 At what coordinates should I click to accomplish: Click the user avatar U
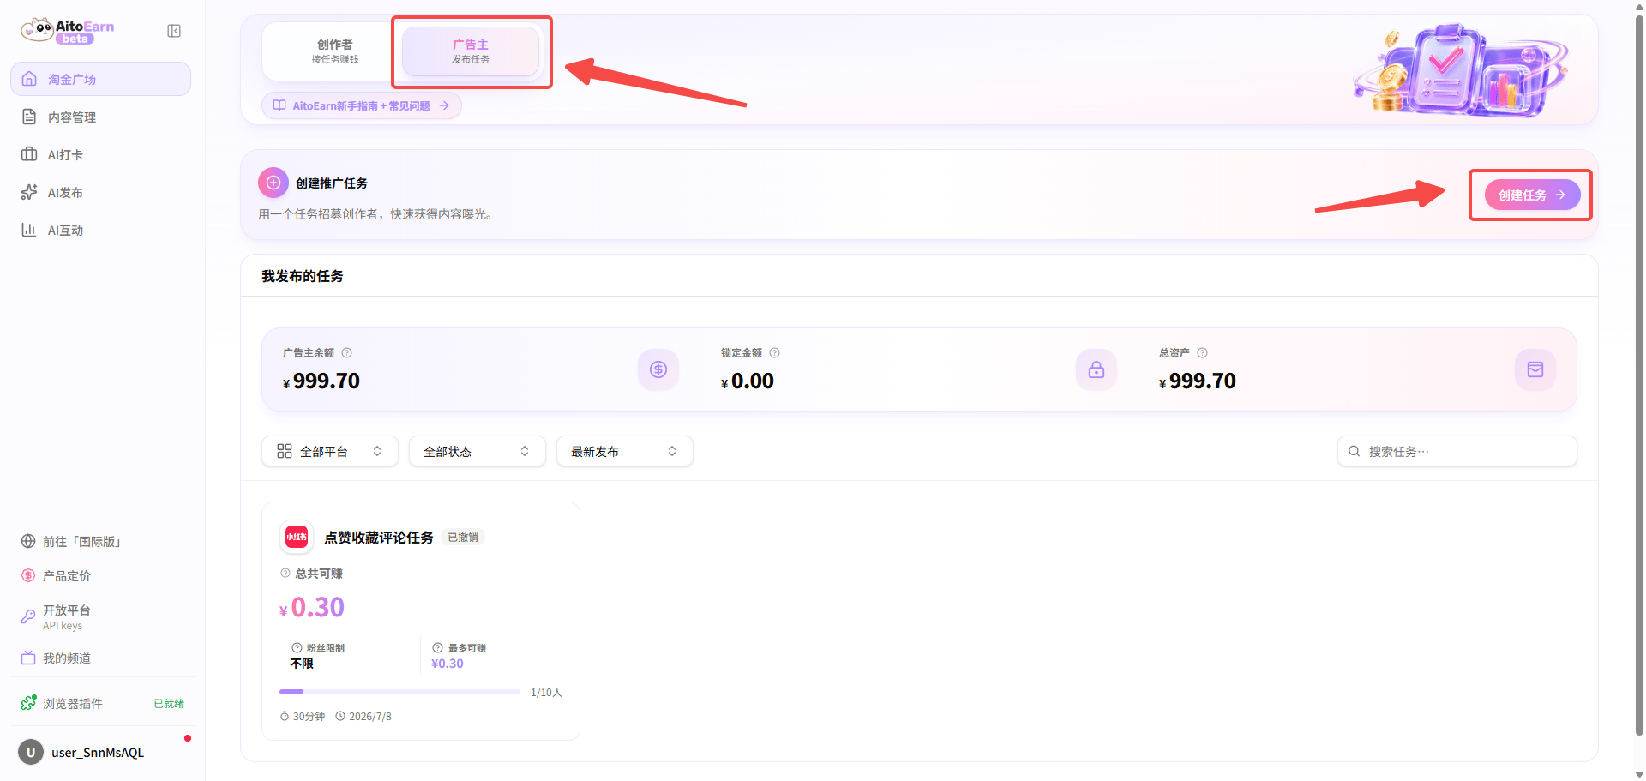point(31,753)
